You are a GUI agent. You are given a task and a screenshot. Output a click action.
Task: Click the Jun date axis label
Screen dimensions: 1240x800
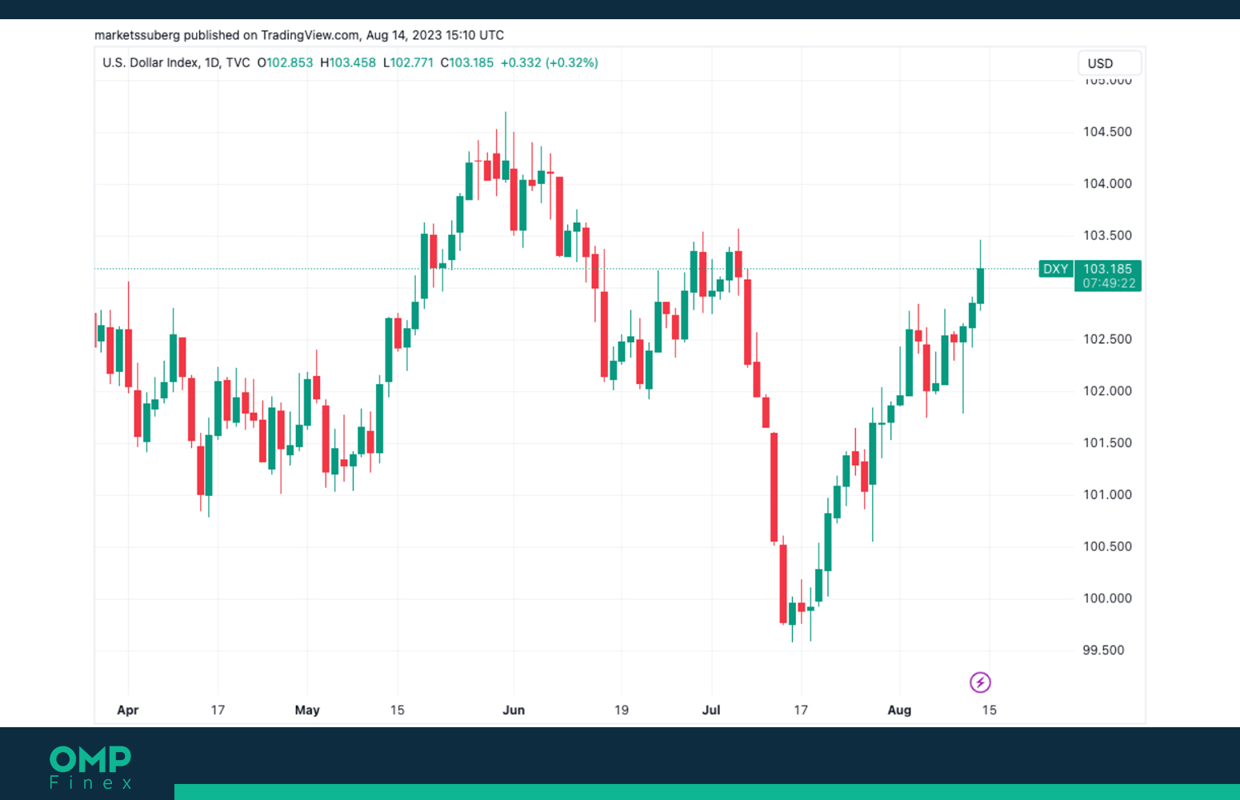(x=514, y=710)
